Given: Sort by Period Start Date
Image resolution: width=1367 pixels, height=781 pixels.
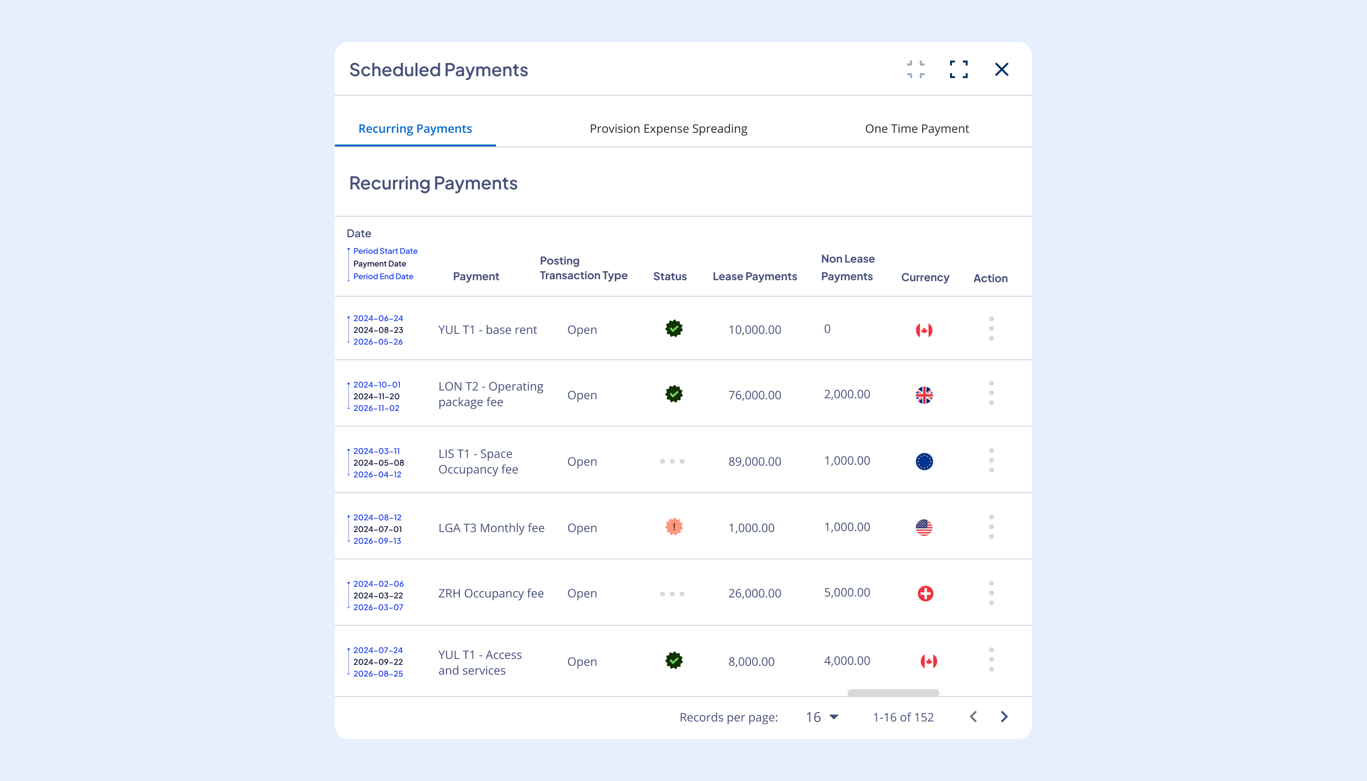Looking at the screenshot, I should [x=385, y=250].
